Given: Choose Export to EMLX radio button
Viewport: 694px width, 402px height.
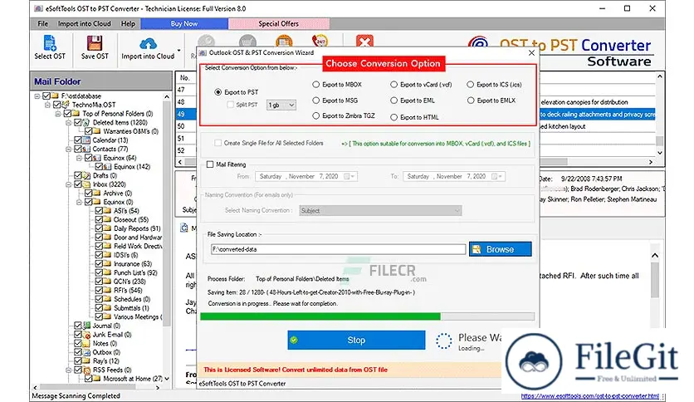Looking at the screenshot, I should (471, 100).
